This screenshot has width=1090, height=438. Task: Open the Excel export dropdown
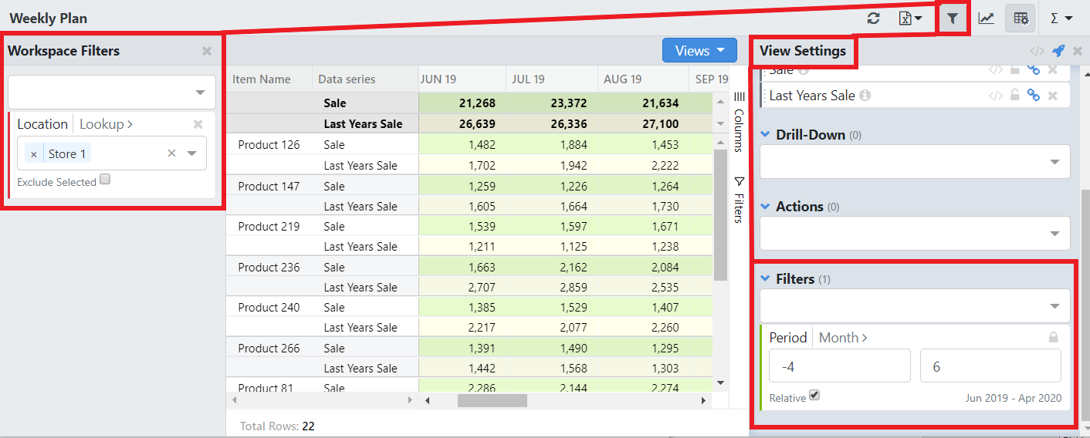point(911,19)
